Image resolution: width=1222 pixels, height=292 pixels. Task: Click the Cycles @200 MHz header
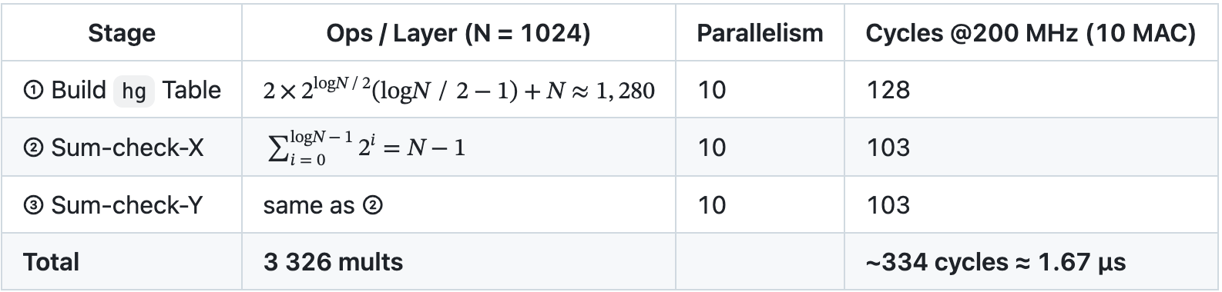point(1031,33)
